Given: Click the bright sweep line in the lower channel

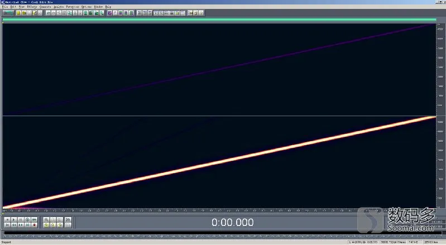Looking at the screenshot, I should [x=219, y=162].
